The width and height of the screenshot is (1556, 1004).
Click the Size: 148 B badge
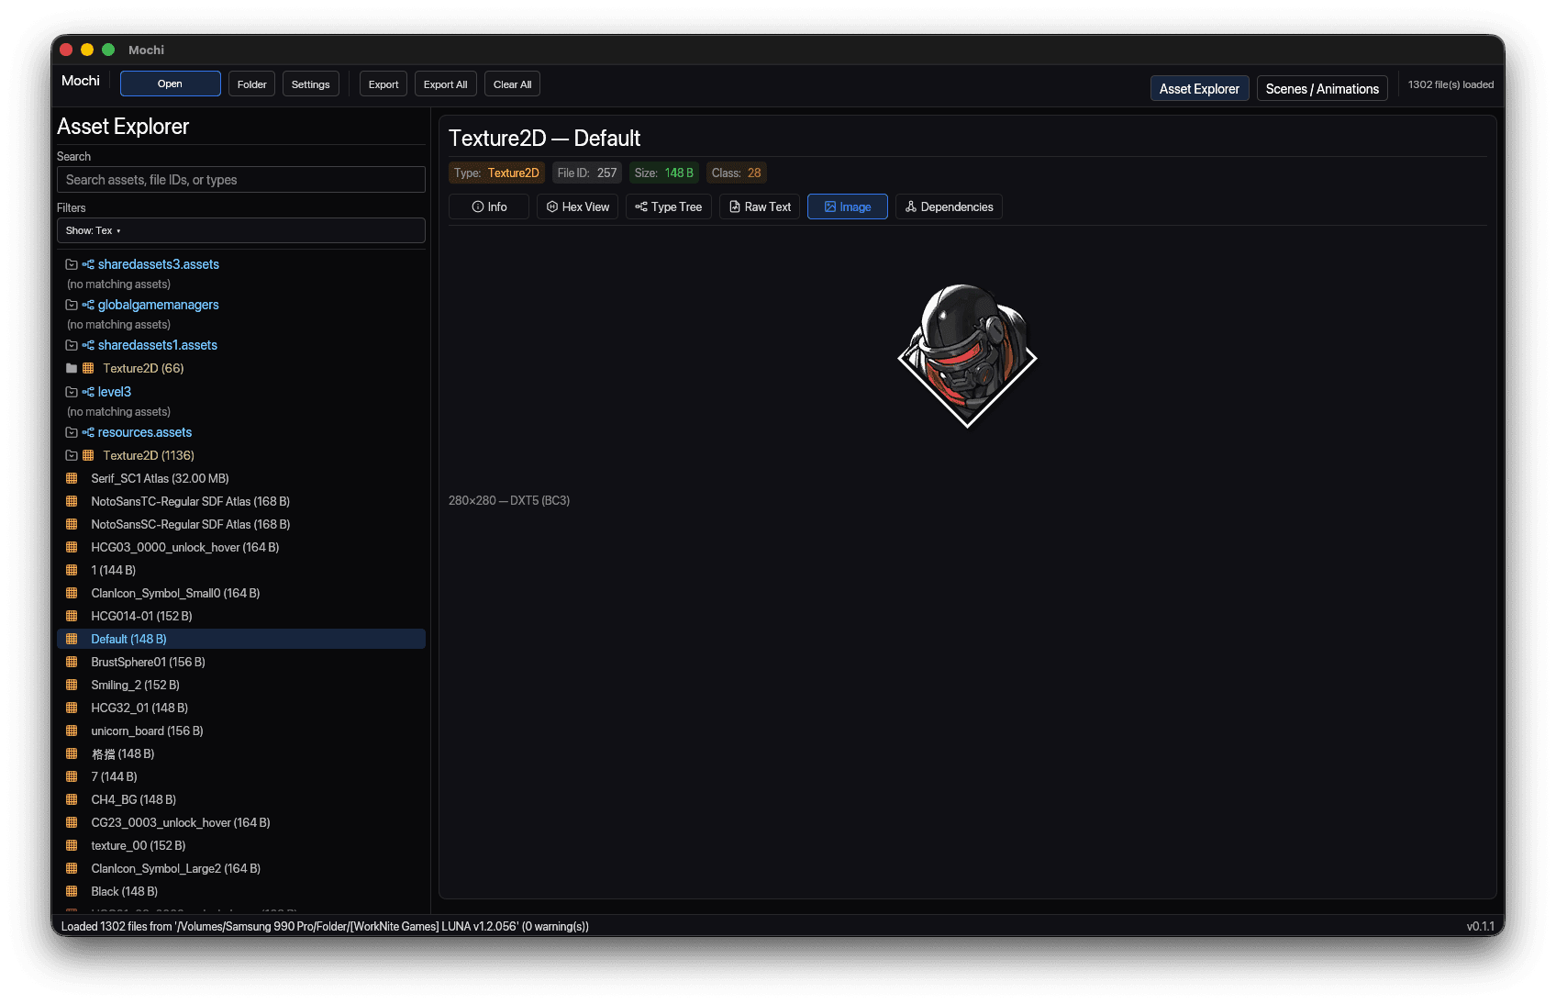664,173
